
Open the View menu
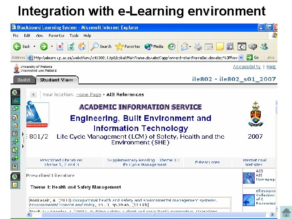click(x=39, y=36)
